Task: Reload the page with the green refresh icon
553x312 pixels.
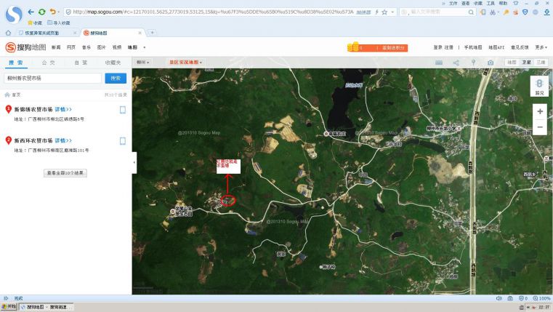Action: pos(42,12)
